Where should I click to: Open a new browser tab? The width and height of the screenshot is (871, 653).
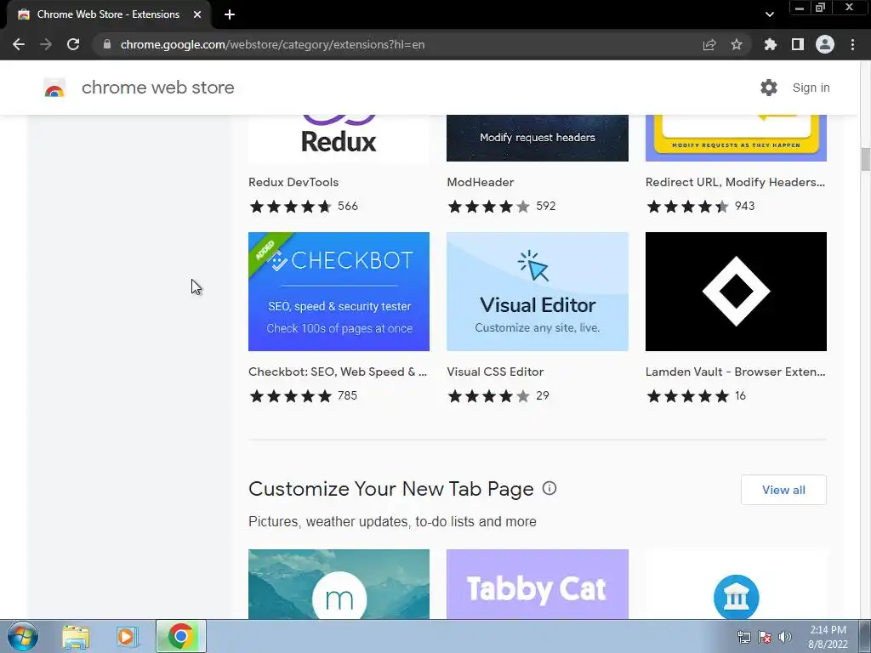tap(230, 14)
